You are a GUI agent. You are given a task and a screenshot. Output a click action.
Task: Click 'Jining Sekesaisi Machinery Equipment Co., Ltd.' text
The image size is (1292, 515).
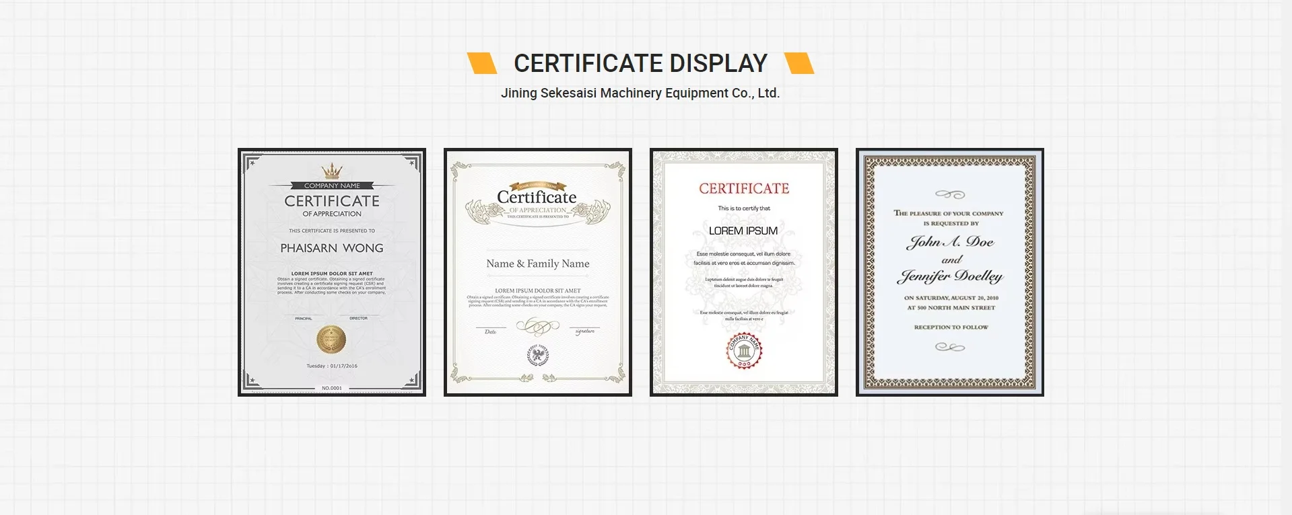(640, 93)
